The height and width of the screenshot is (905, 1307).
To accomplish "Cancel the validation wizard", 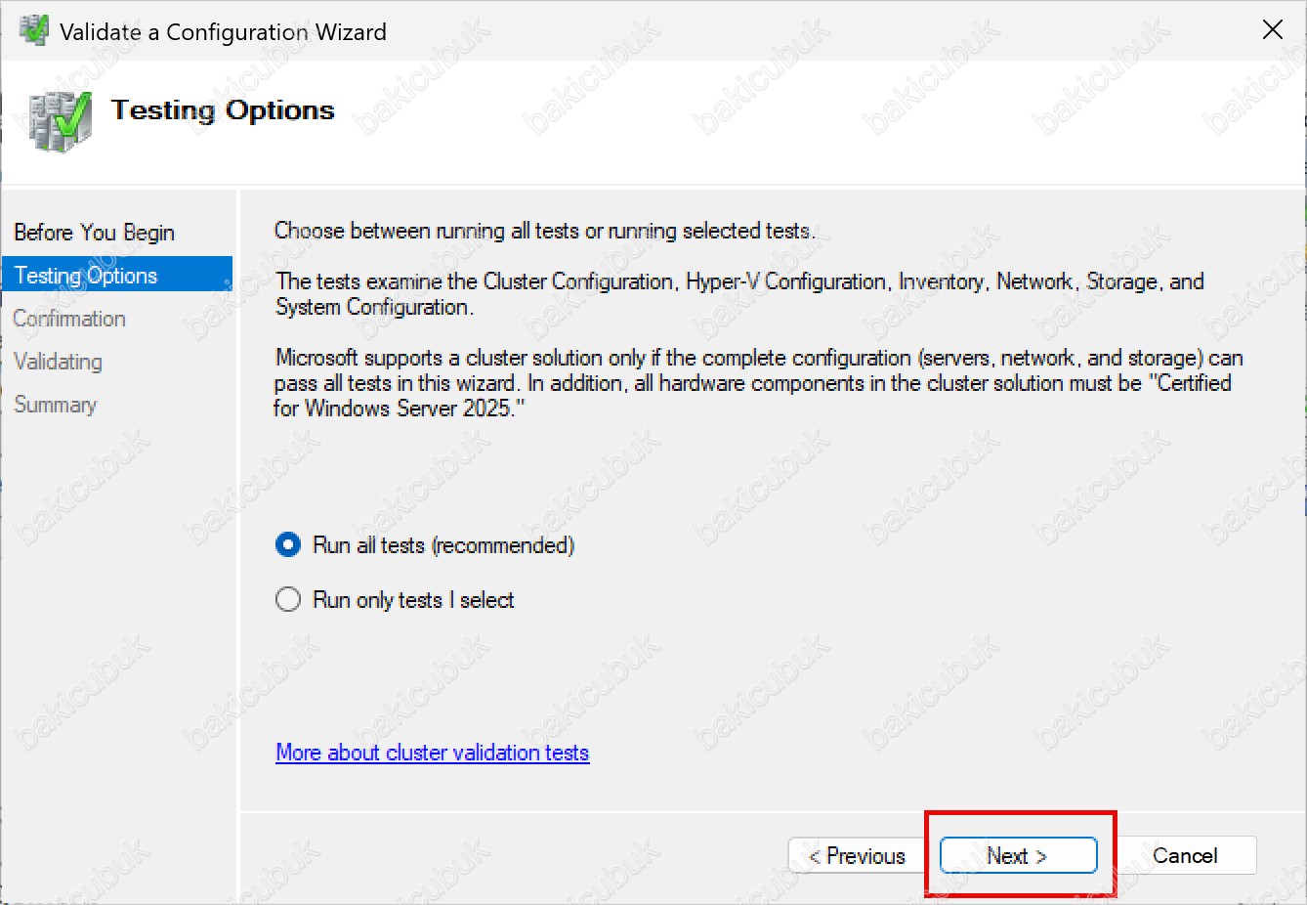I will [1184, 856].
